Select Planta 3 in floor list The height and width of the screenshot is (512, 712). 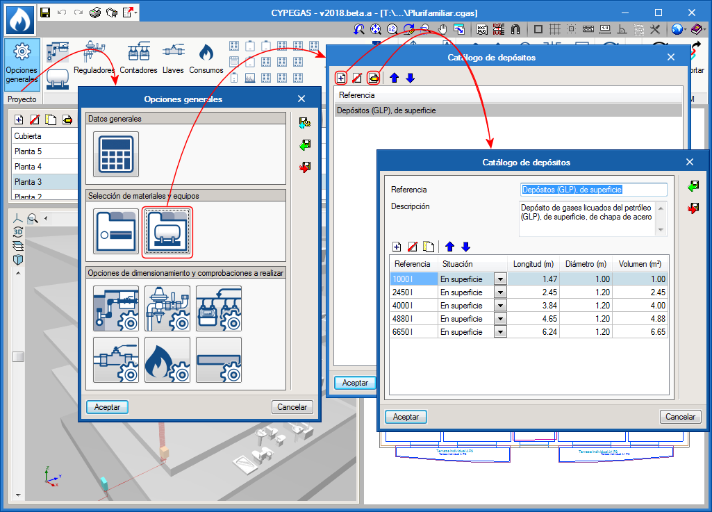click(x=45, y=182)
